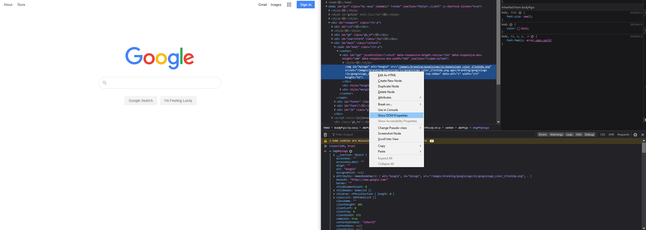Click center breadcrumb in inspector path

tap(449, 128)
